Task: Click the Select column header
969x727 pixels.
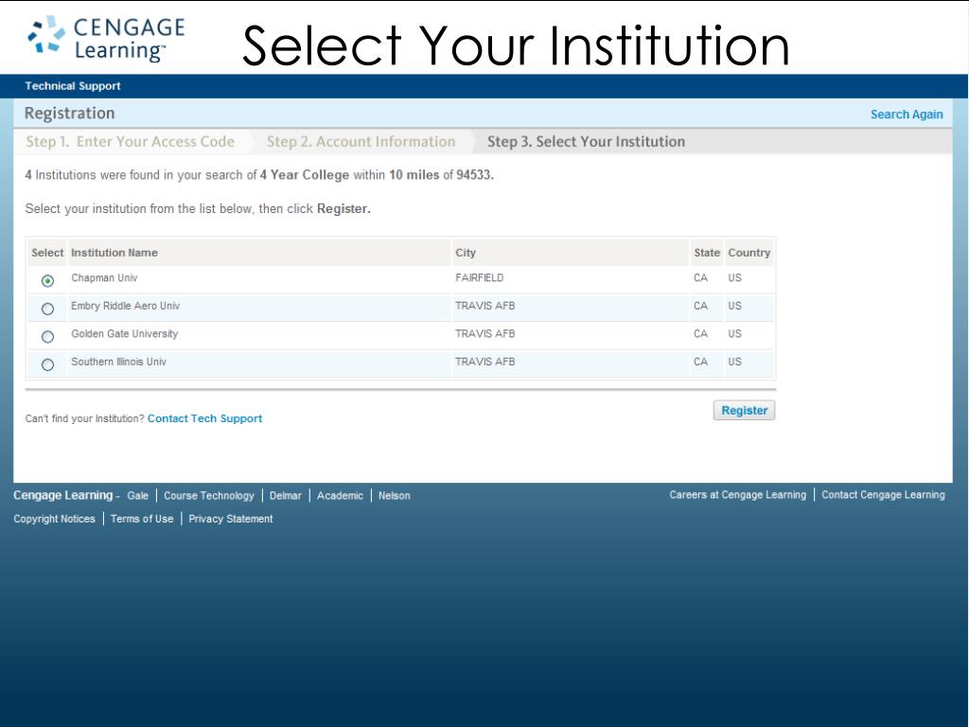Action: coord(47,253)
